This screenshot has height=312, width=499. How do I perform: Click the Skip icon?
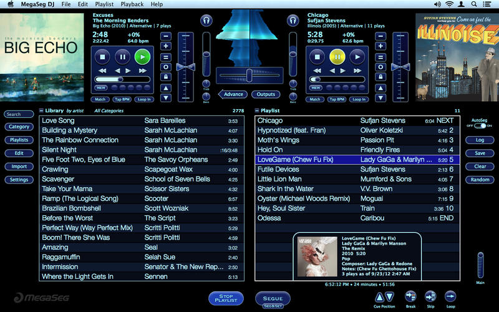click(430, 296)
